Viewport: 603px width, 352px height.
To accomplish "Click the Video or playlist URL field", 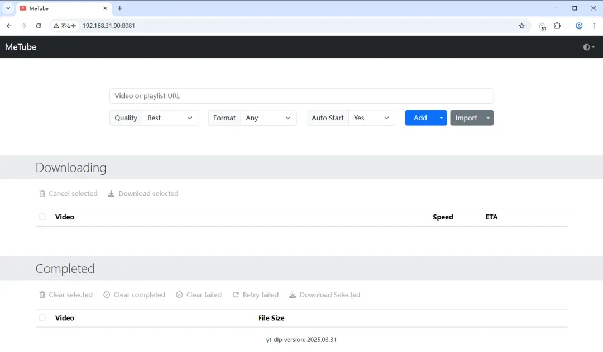I will point(301,96).
